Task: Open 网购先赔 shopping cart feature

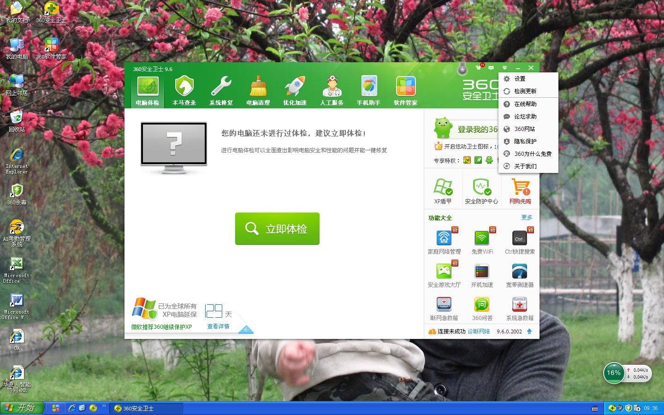Action: coord(520,191)
